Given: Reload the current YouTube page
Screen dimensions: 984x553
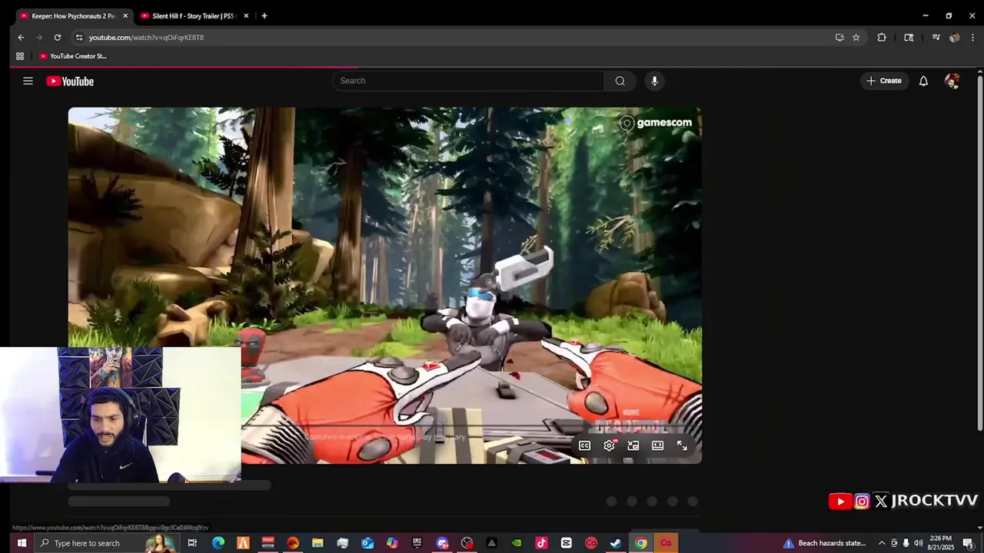Looking at the screenshot, I should 58,37.
